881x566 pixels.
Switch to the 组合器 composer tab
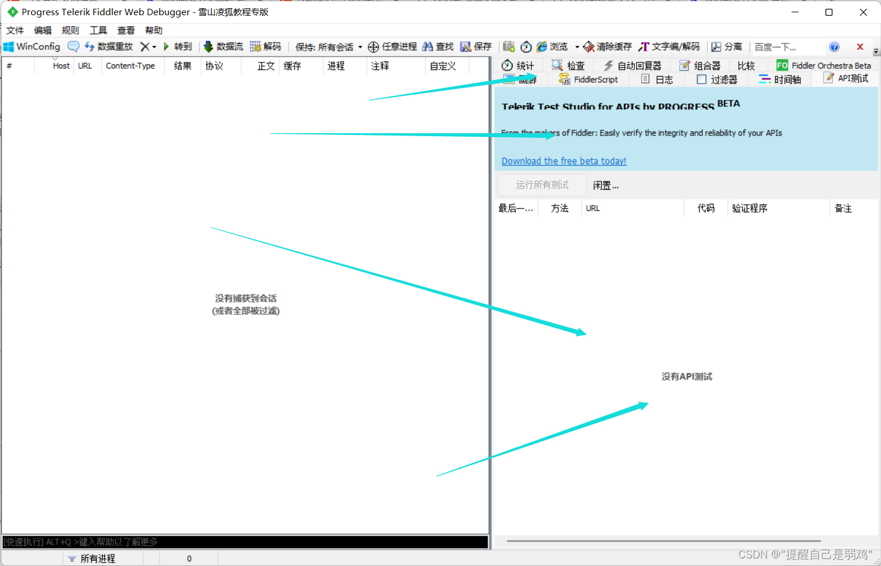[x=700, y=65]
